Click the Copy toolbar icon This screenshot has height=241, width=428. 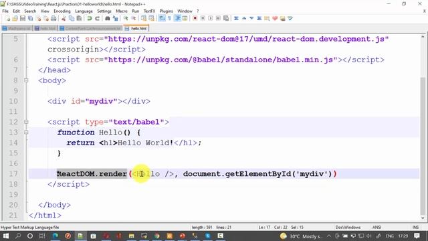click(x=72, y=19)
